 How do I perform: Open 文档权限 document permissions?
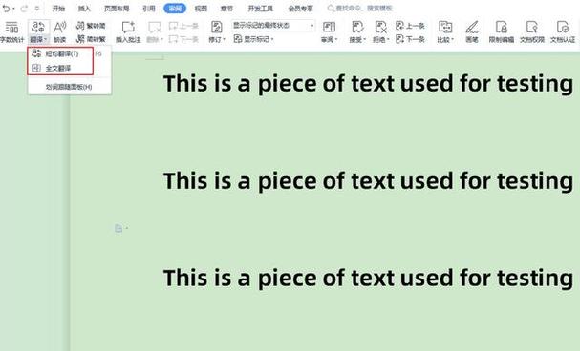point(532,32)
